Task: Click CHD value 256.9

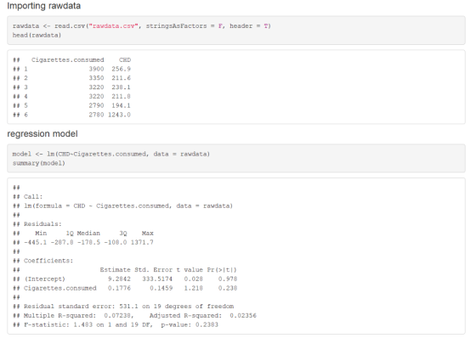Action: (121, 69)
